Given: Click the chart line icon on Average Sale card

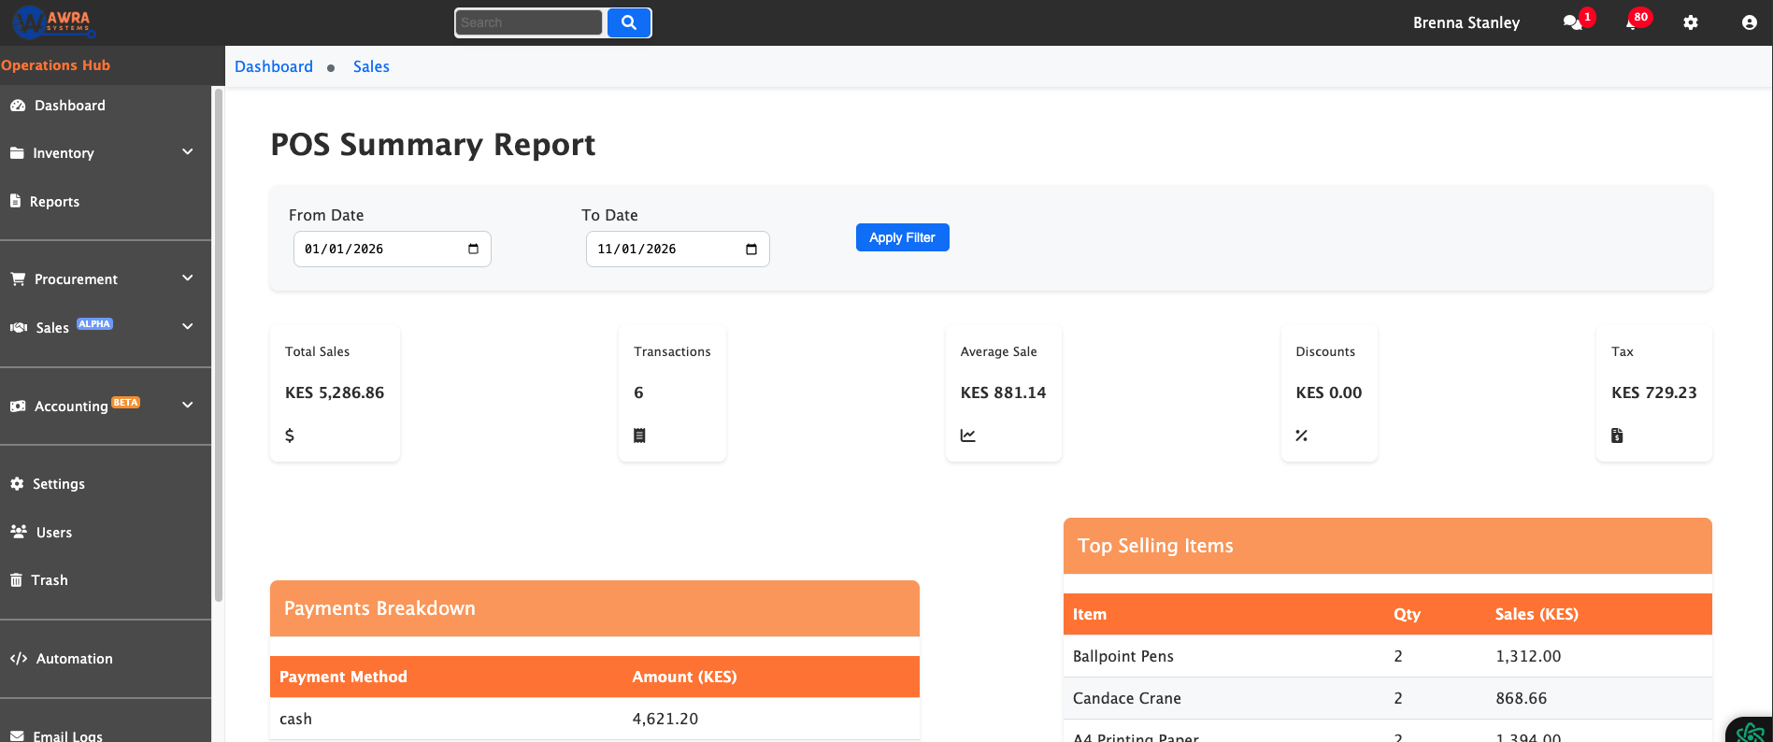Looking at the screenshot, I should click(x=968, y=435).
